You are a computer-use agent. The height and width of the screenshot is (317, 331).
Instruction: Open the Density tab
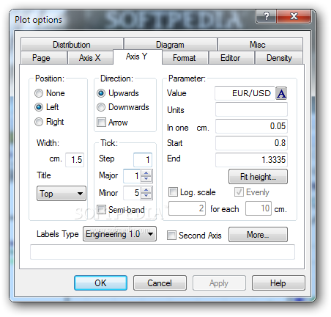[x=279, y=58]
